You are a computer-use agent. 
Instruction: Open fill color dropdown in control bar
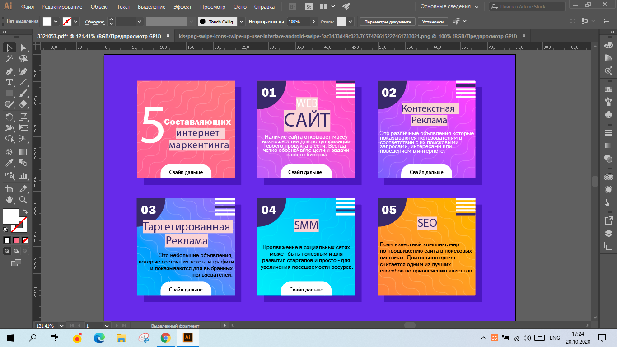pyautogui.click(x=56, y=21)
